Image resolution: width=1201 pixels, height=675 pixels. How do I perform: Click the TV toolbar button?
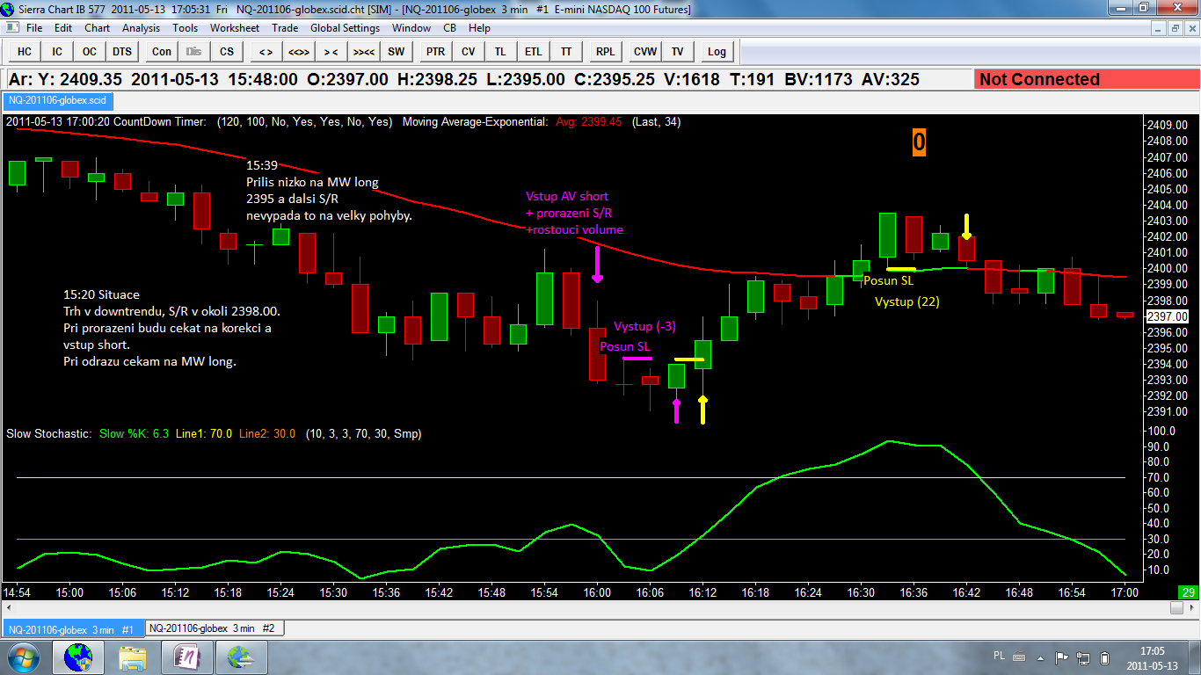tap(678, 51)
